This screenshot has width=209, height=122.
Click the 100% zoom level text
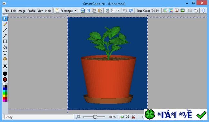click(x=112, y=117)
